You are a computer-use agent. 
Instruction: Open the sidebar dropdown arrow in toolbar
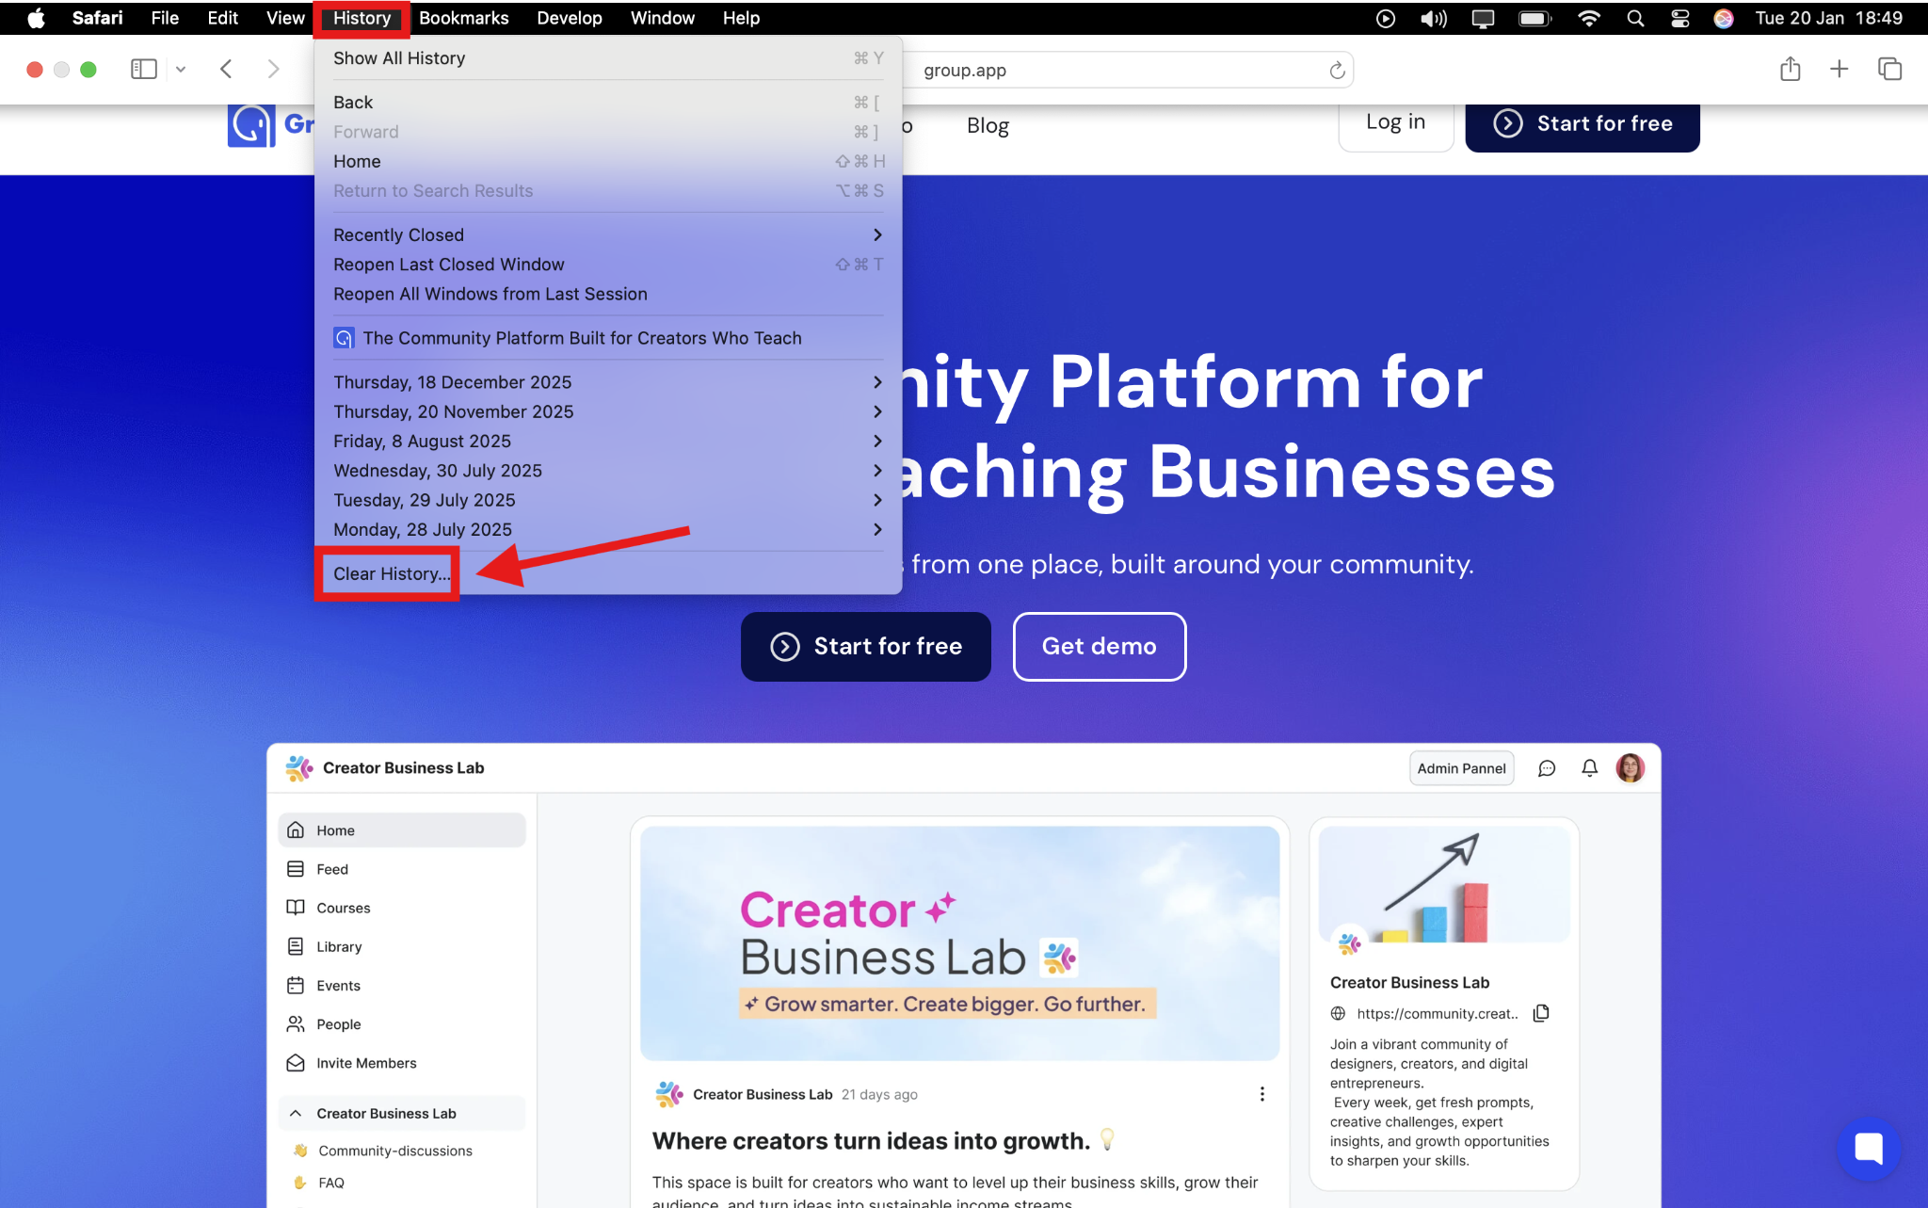pyautogui.click(x=181, y=69)
